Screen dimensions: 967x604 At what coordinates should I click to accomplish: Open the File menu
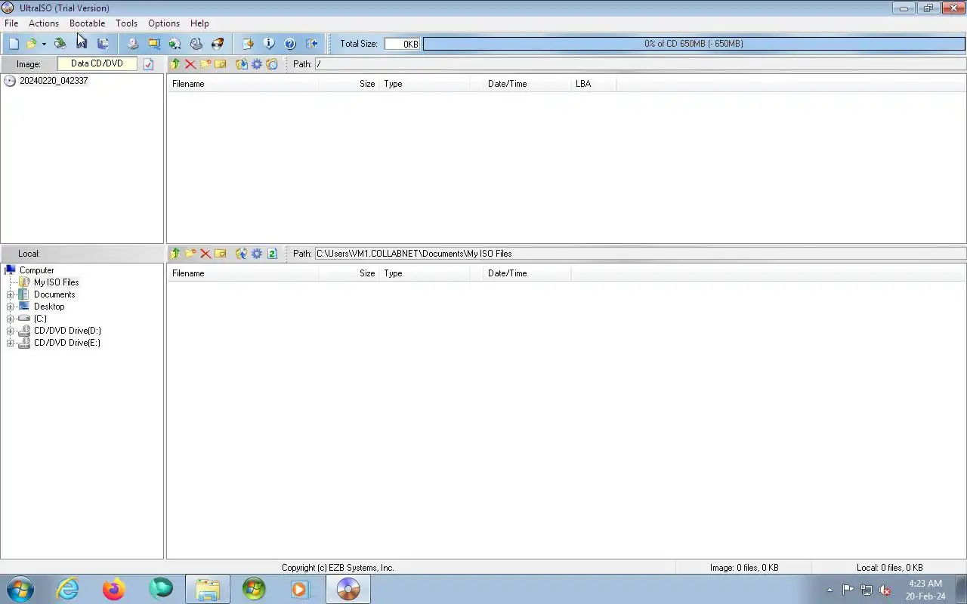(11, 23)
